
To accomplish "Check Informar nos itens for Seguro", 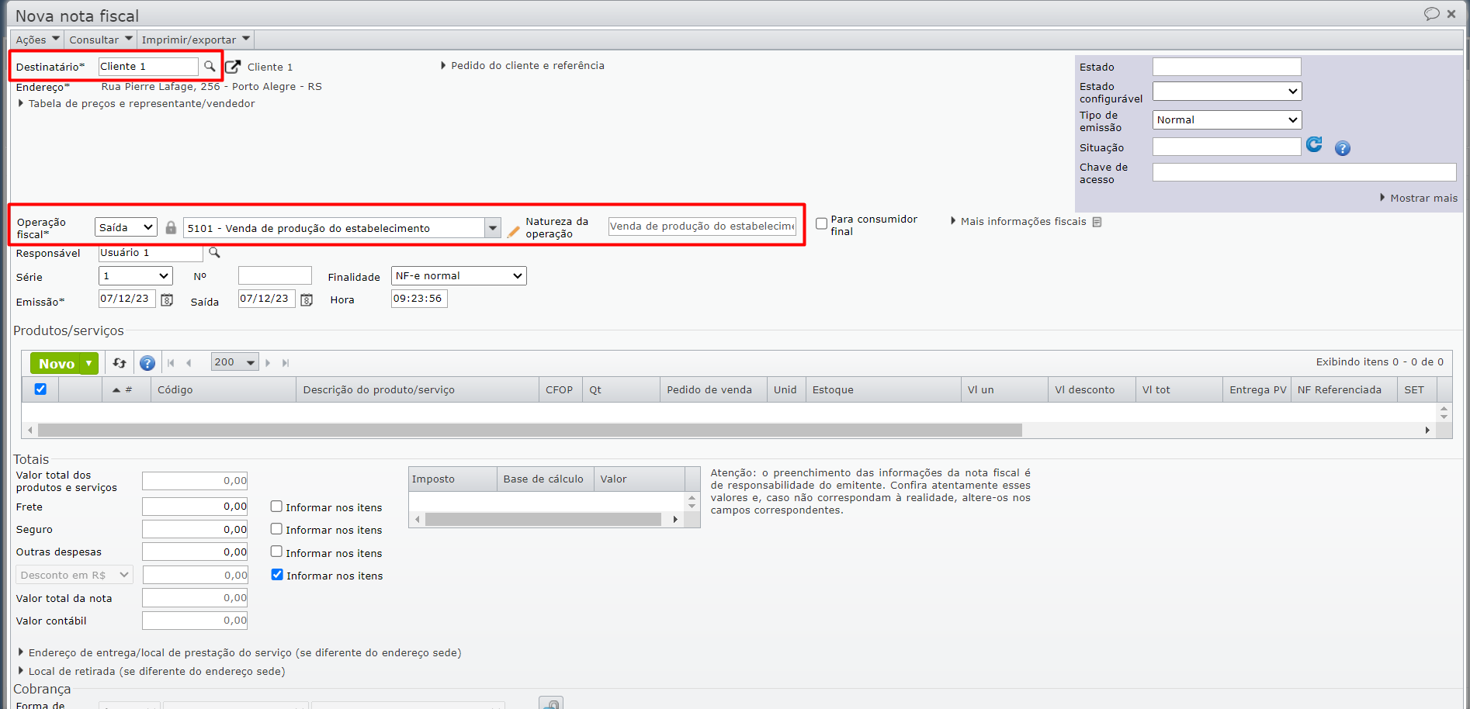I will point(276,529).
